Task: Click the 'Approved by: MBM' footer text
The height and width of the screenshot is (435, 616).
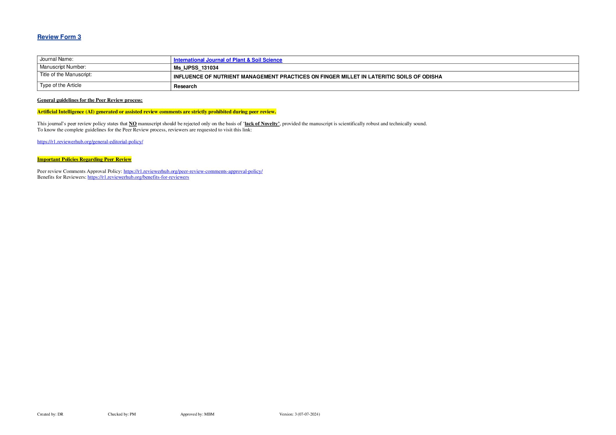Action: pyautogui.click(x=197, y=414)
